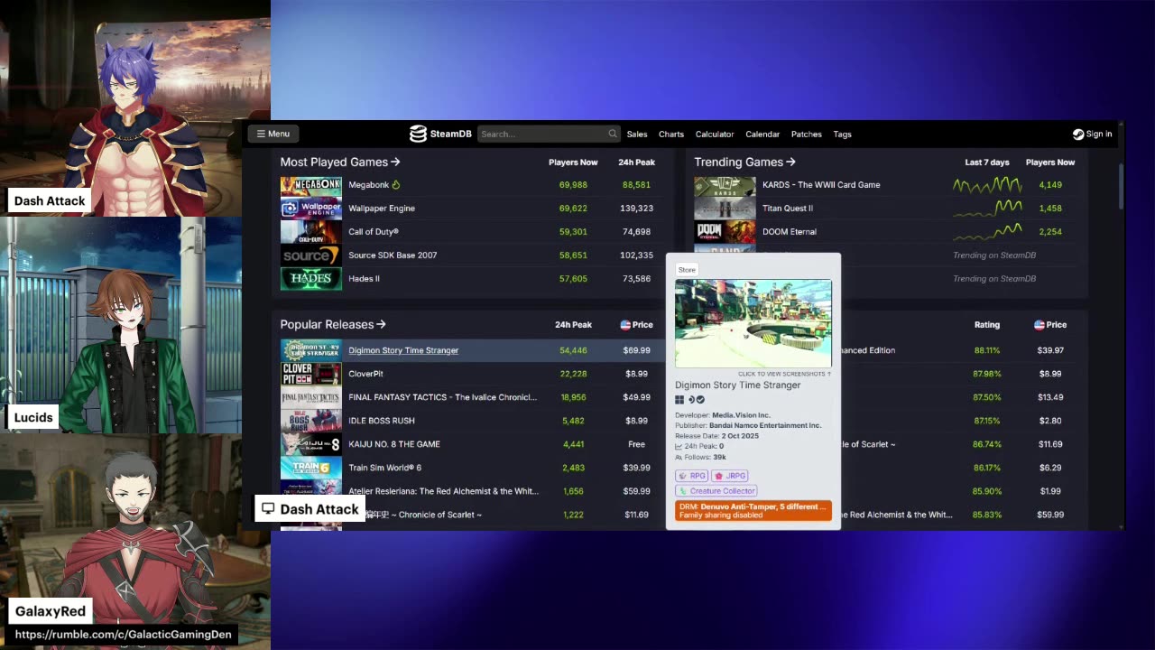Open the Menu dropdown in SteamDB header

pos(273,134)
